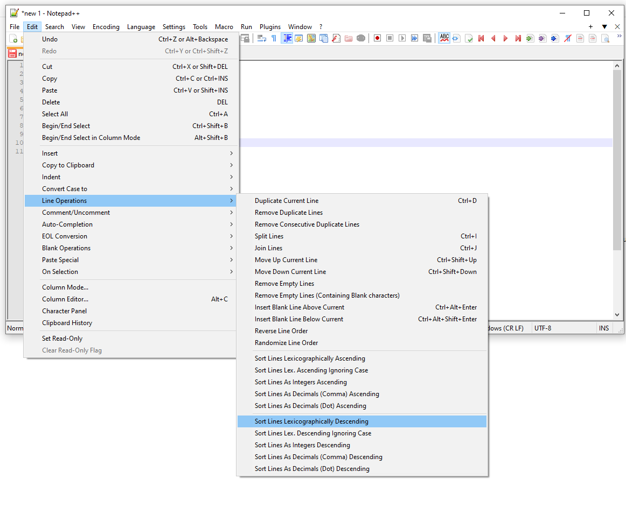Start macro recording with red dot icon
Image resolution: width=626 pixels, height=514 pixels.
(x=377, y=38)
